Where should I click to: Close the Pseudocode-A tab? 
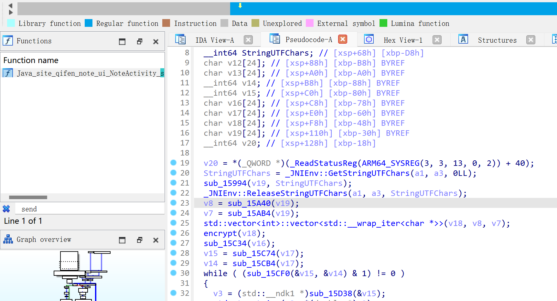pyautogui.click(x=343, y=39)
